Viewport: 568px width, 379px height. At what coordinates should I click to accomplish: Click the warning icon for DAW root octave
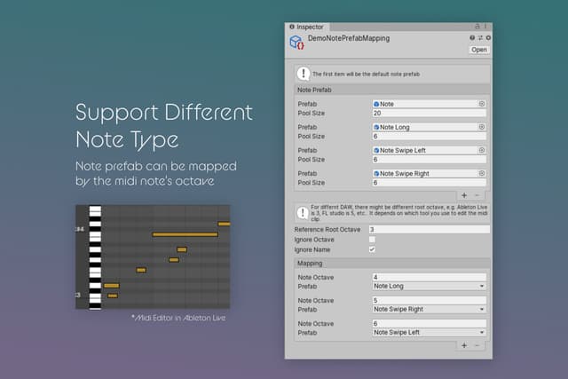tap(303, 213)
